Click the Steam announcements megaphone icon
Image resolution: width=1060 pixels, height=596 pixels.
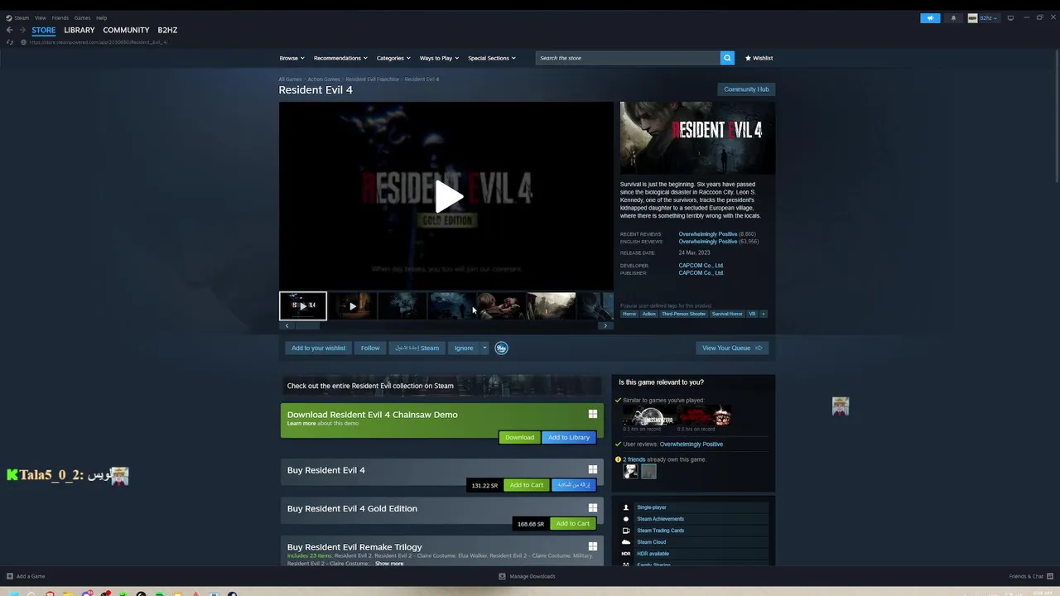click(x=930, y=17)
